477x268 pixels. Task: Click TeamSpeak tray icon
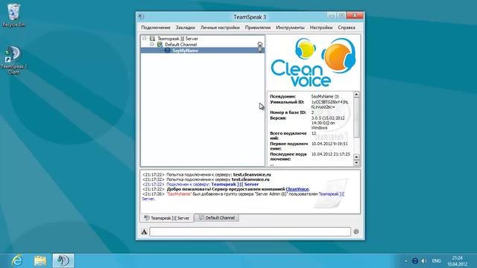click(415, 261)
